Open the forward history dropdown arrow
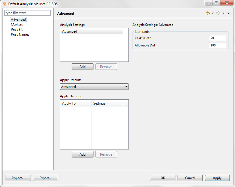The image size is (235, 187). click(223, 13)
